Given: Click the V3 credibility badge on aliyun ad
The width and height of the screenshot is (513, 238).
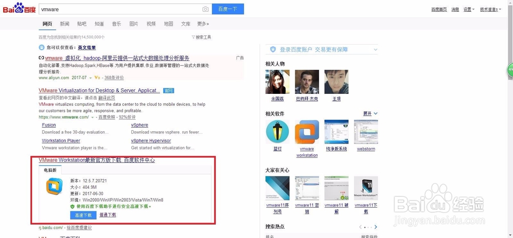Looking at the screenshot, I should (96, 78).
